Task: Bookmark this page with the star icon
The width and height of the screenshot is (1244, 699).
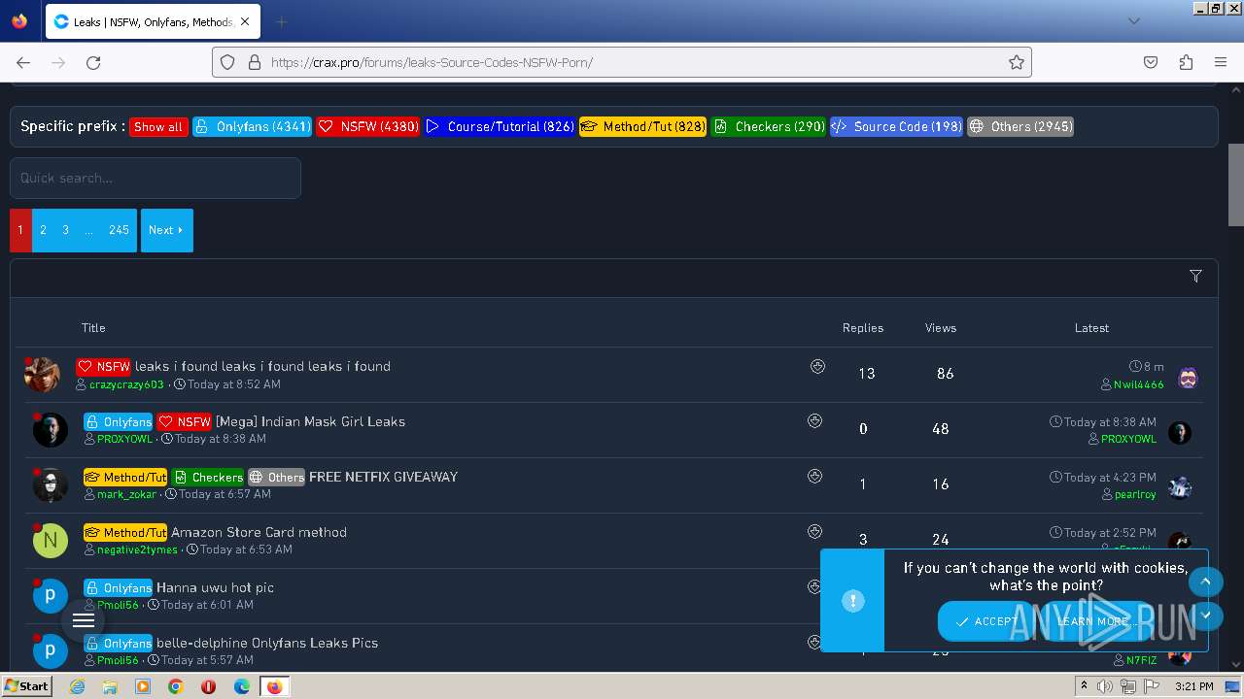Action: (x=1017, y=62)
